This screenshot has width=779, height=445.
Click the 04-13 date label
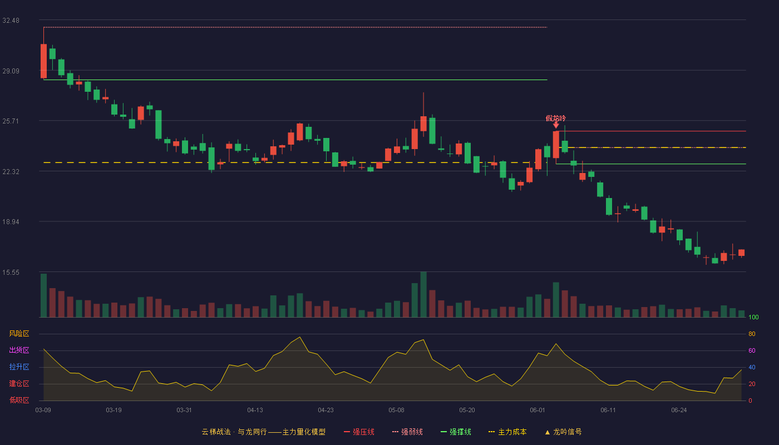tap(255, 410)
